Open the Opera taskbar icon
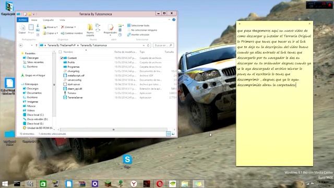Image resolution: width=334 pixels, height=188 pixels. coord(160,183)
